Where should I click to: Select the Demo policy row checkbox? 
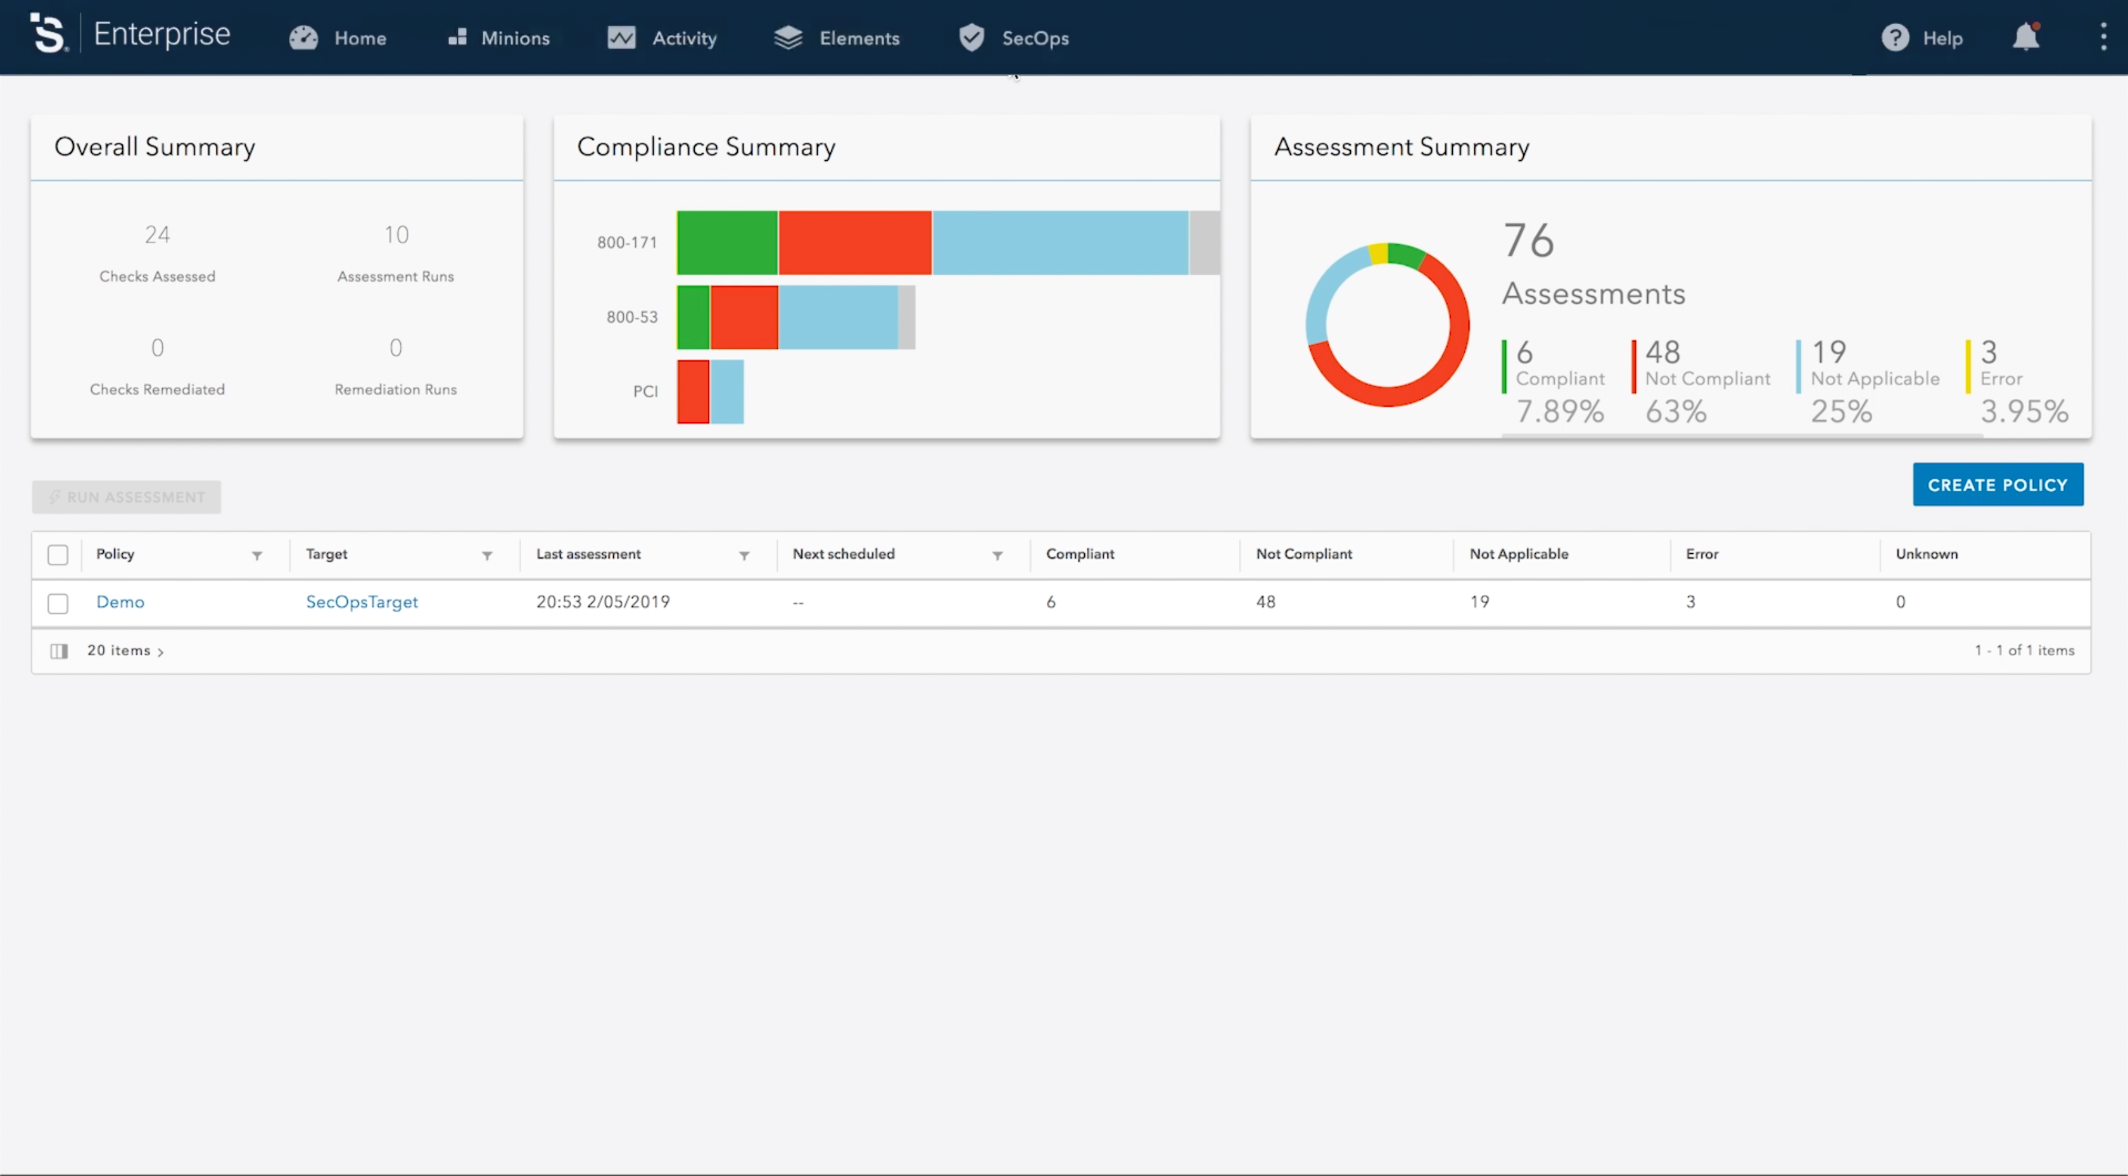pyautogui.click(x=58, y=604)
